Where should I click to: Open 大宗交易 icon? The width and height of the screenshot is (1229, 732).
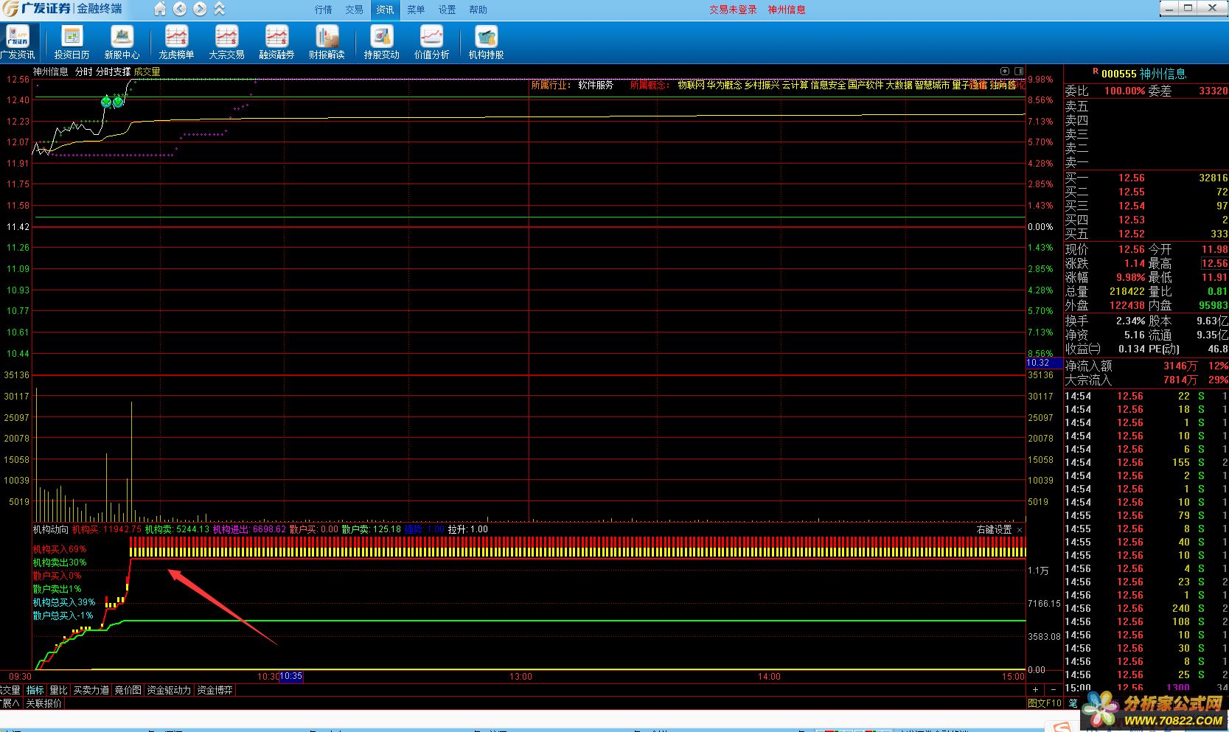pyautogui.click(x=226, y=42)
